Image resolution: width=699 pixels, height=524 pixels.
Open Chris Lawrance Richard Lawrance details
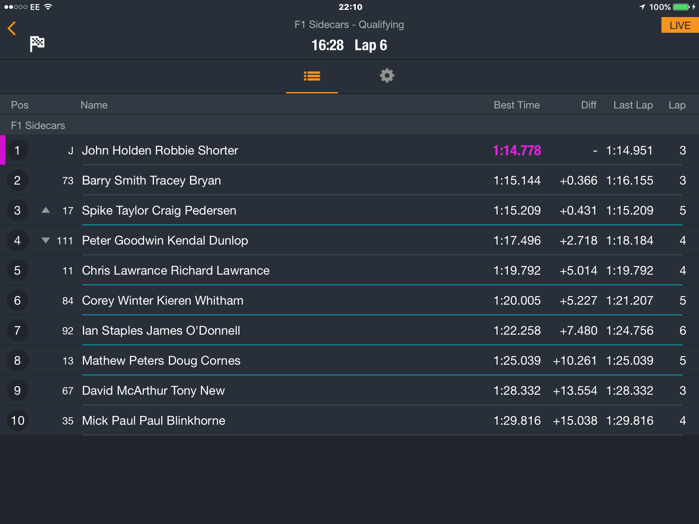pos(349,271)
